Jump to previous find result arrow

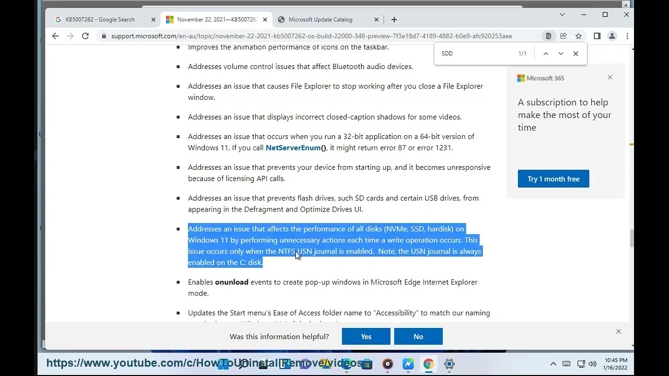pos(546,53)
